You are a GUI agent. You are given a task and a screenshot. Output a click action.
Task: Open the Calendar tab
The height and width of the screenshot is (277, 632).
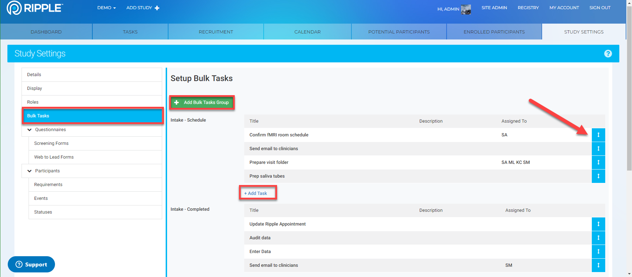pos(307,32)
